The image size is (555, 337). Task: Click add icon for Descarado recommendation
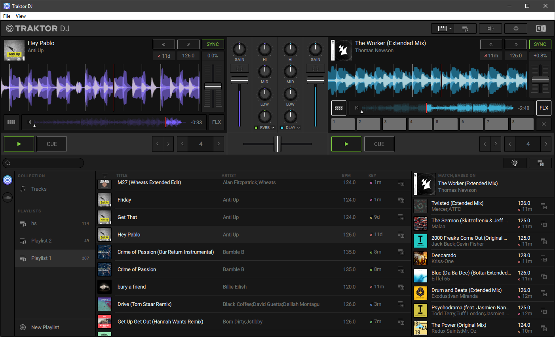(544, 258)
